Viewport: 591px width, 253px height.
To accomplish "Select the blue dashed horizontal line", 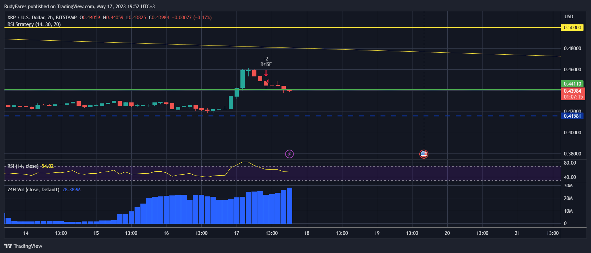I will pos(358,116).
